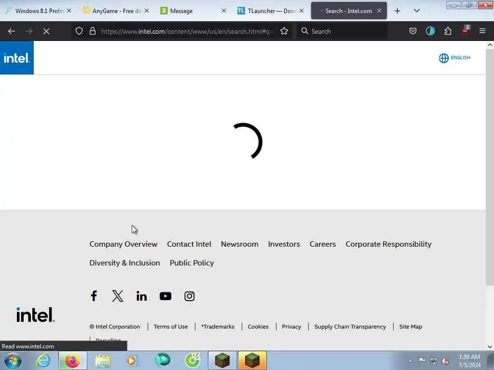Click the page vertical scrollbar thumb
Image resolution: width=494 pixels, height=370 pixels.
(490, 167)
